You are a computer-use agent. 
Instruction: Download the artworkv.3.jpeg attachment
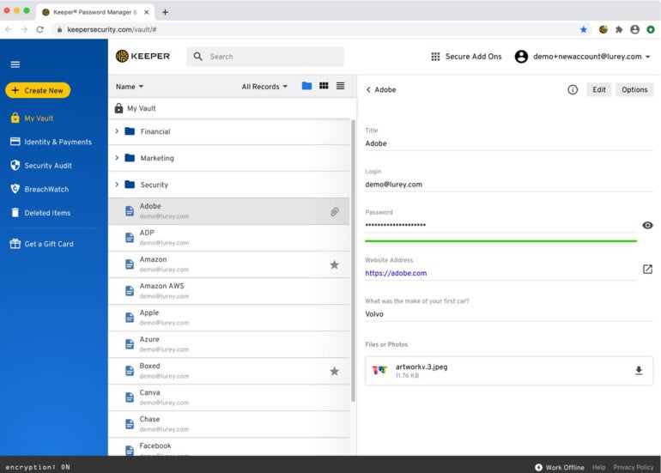coord(638,371)
